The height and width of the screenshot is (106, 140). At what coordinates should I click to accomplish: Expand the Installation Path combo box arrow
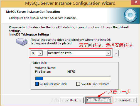[x=108, y=53]
